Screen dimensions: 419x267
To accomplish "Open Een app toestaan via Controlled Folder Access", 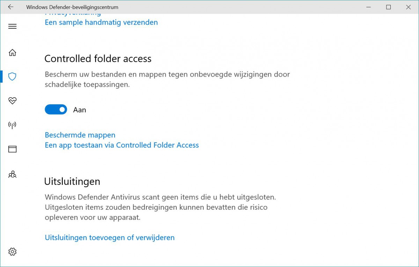I will pyautogui.click(x=122, y=145).
